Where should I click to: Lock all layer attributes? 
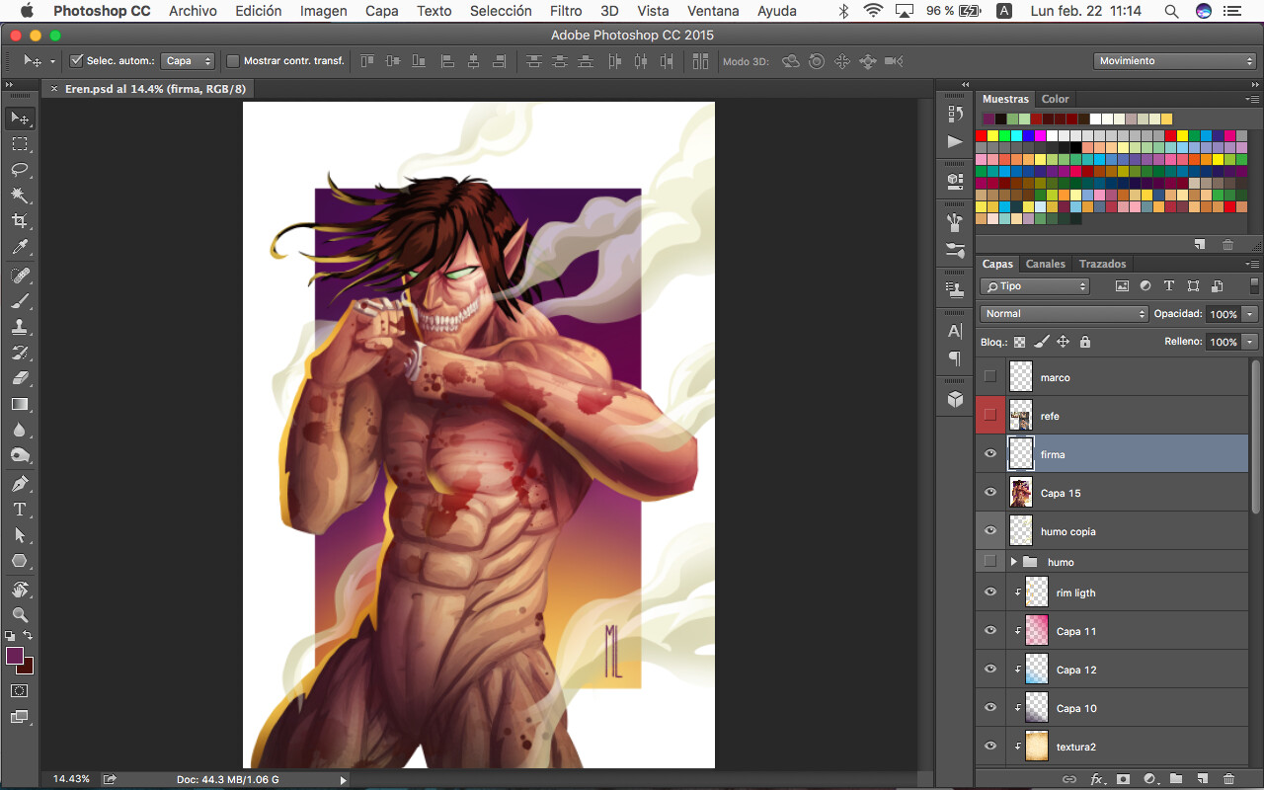pos(1085,342)
